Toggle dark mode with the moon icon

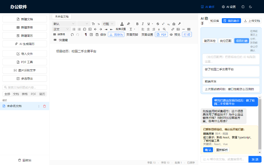click(251, 7)
